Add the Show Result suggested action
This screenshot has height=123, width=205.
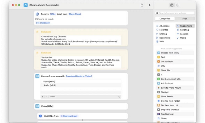click(x=175, y=97)
